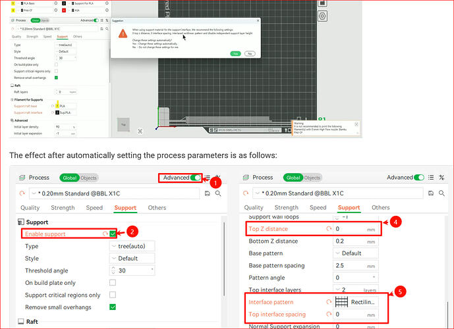Click the reset arrow beside Top interface spacing

pyautogui.click(x=329, y=314)
